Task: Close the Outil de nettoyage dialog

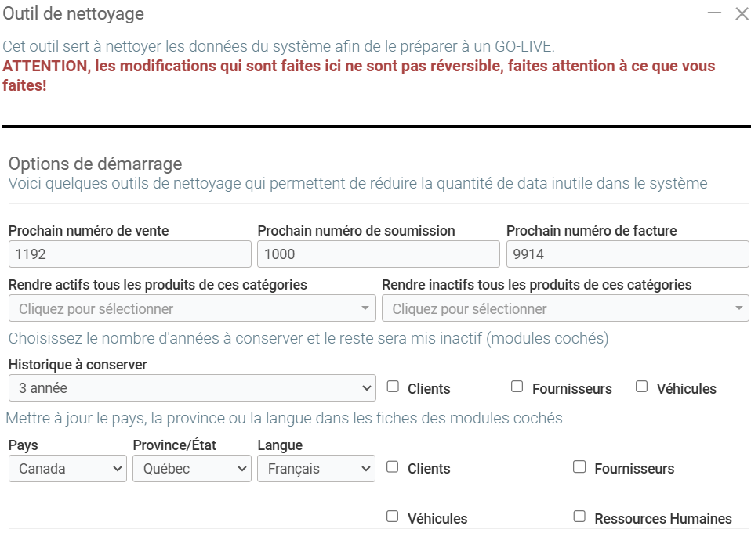Action: point(742,13)
